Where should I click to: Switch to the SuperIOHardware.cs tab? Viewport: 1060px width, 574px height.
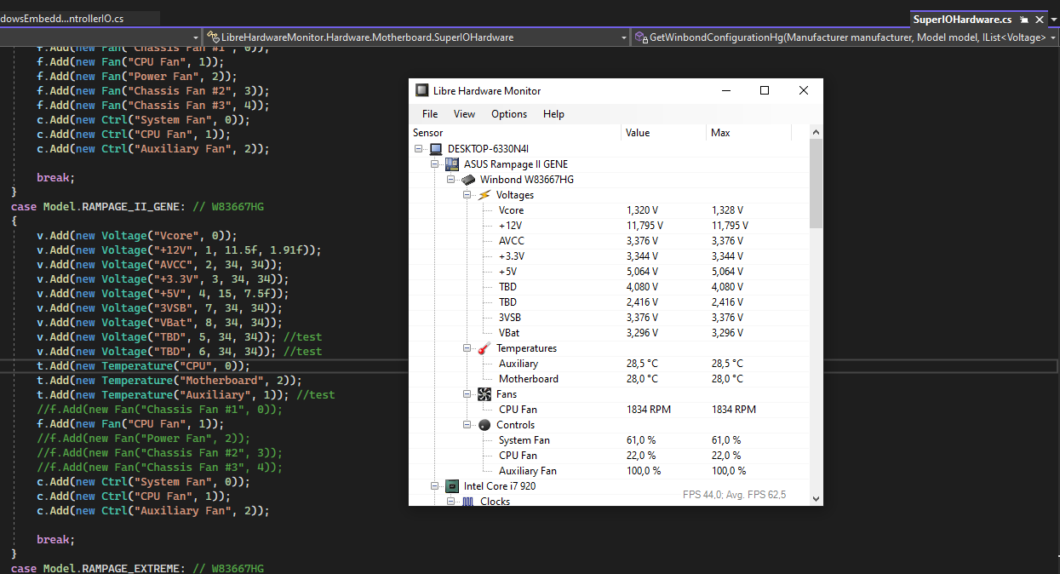pyautogui.click(x=962, y=19)
